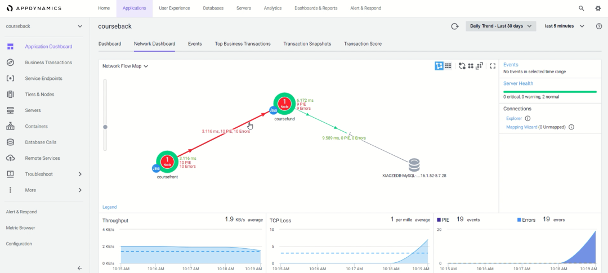Open the Legend link
Image resolution: width=608 pixels, height=273 pixels.
coord(109,207)
